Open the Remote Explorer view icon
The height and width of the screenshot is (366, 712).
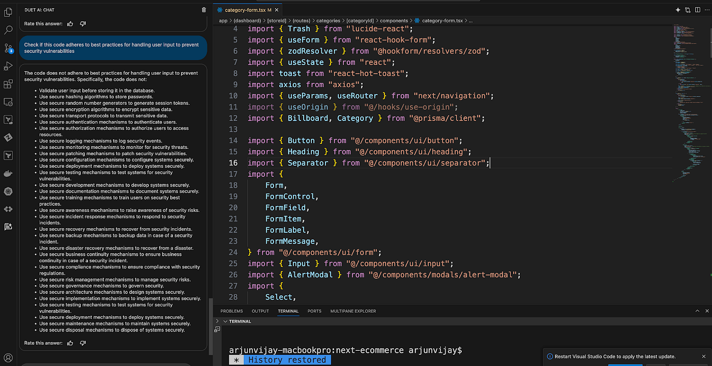tap(8, 102)
